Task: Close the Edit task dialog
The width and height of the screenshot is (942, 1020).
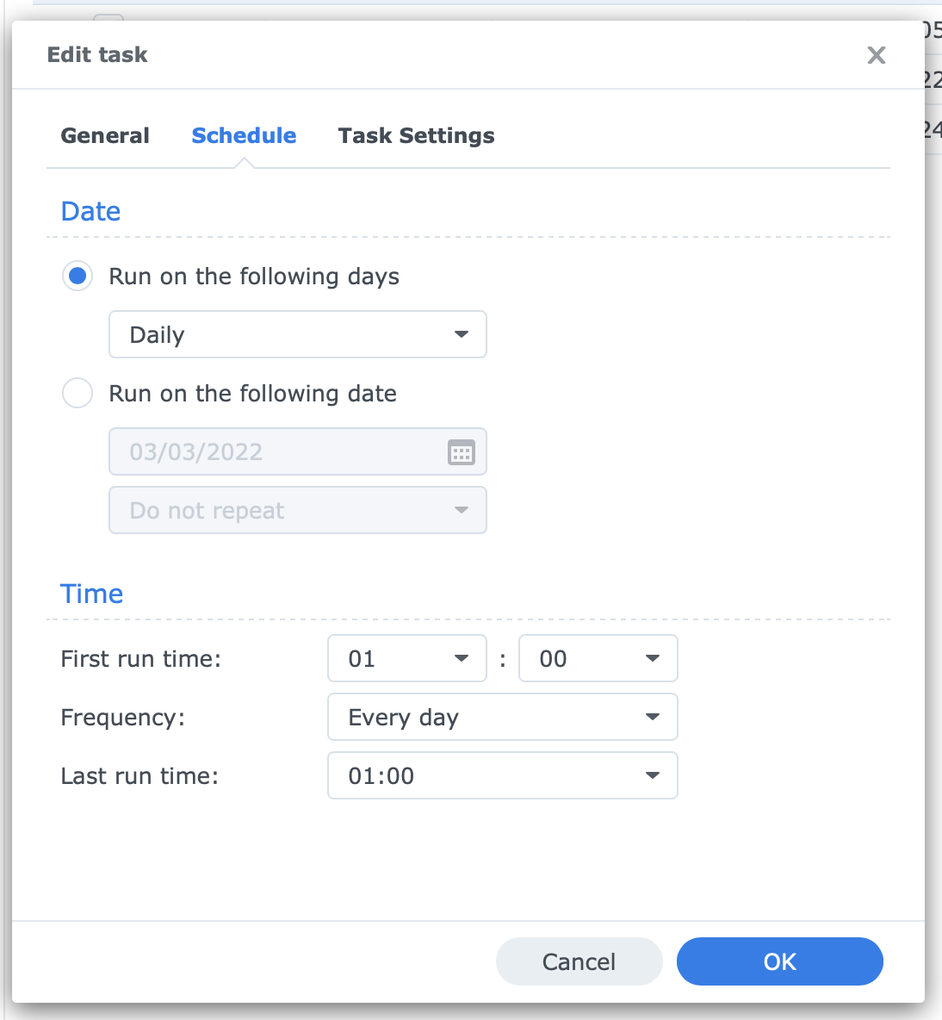Action: tap(876, 55)
